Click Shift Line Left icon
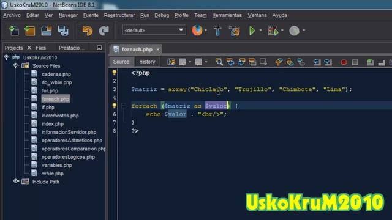Viewport: 392px width, 220px height. (x=317, y=62)
